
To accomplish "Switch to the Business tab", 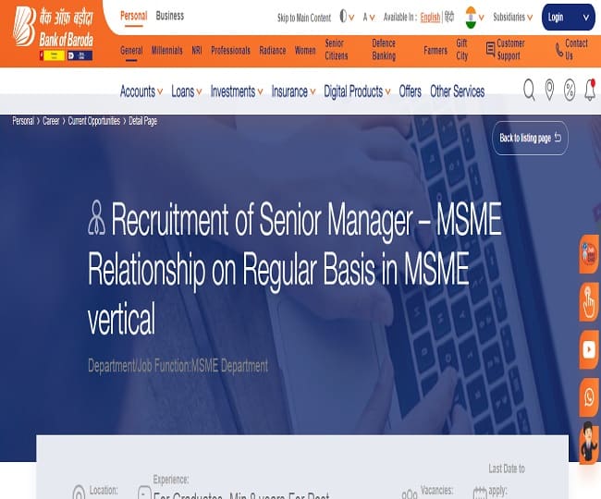I will [x=169, y=16].
